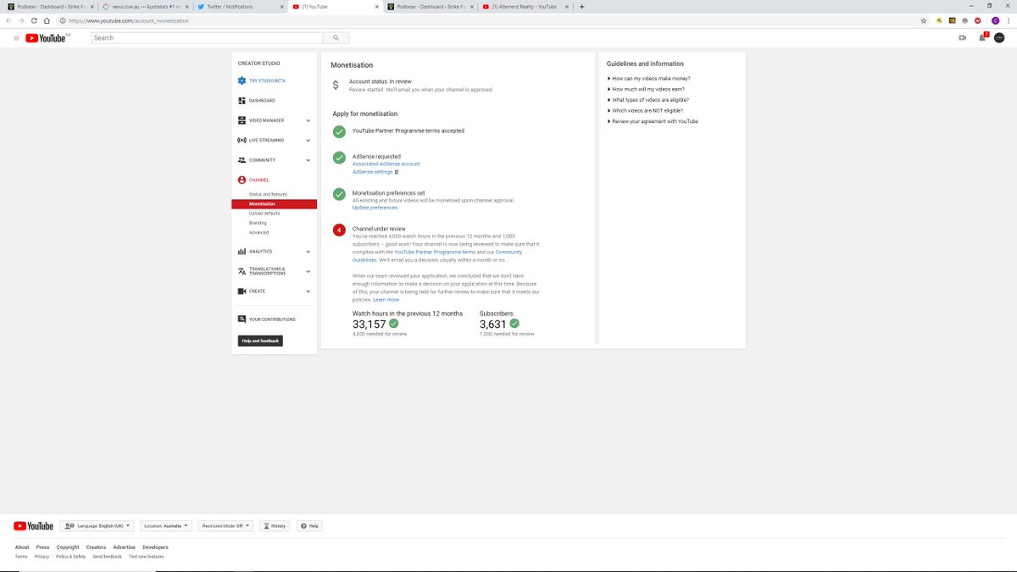Viewport: 1017px width, 572px height.
Task: Expand the Analytics section chevron
Action: point(308,252)
